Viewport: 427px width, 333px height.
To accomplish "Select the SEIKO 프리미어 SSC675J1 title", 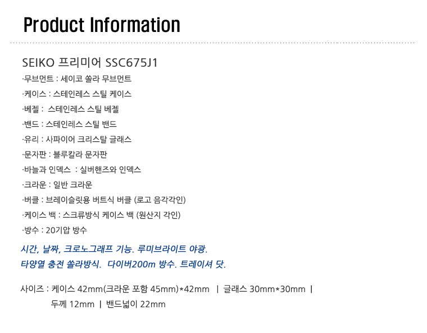I will (x=90, y=63).
